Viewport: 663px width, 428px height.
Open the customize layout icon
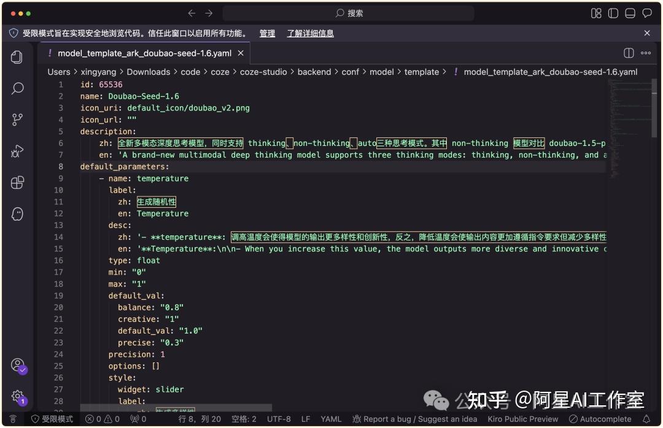[595, 13]
